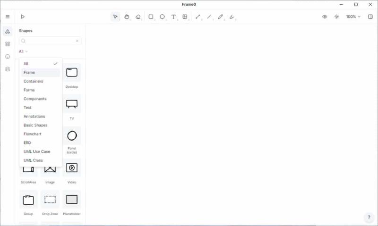Viewport: 378px width, 226px height.
Task: Select UML Class category
Action: (x=41, y=160)
